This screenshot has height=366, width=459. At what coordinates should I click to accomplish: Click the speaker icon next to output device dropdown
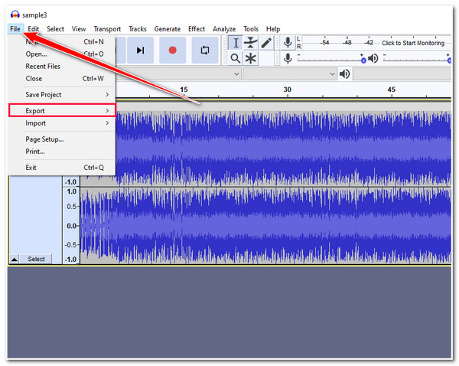[x=344, y=74]
